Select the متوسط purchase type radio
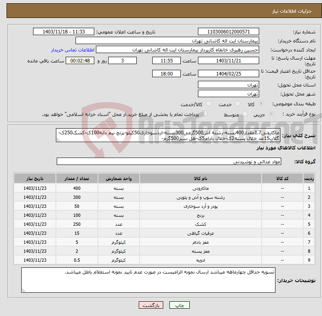 [245, 114]
